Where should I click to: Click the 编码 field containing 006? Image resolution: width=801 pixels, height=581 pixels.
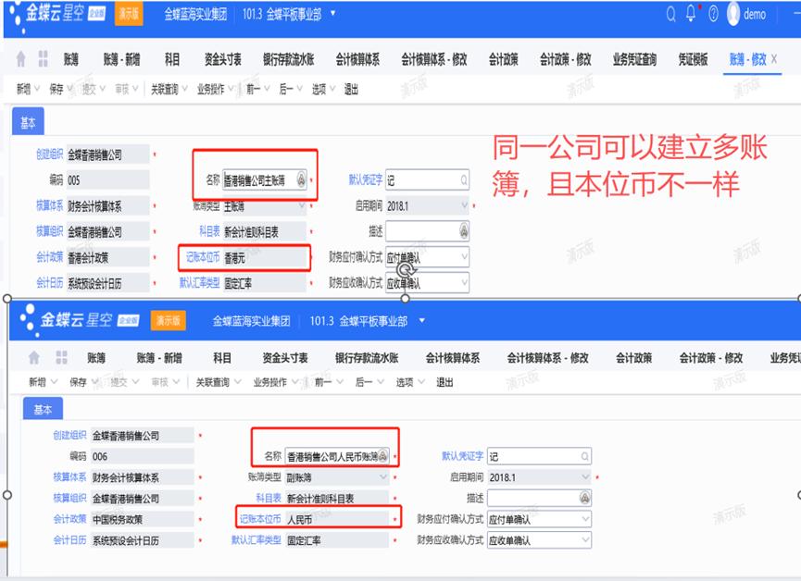point(142,456)
